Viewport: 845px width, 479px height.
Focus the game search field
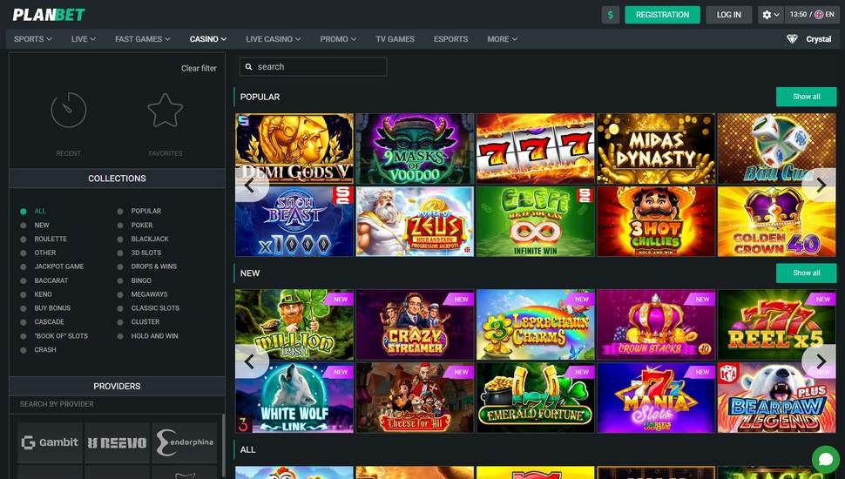313,67
